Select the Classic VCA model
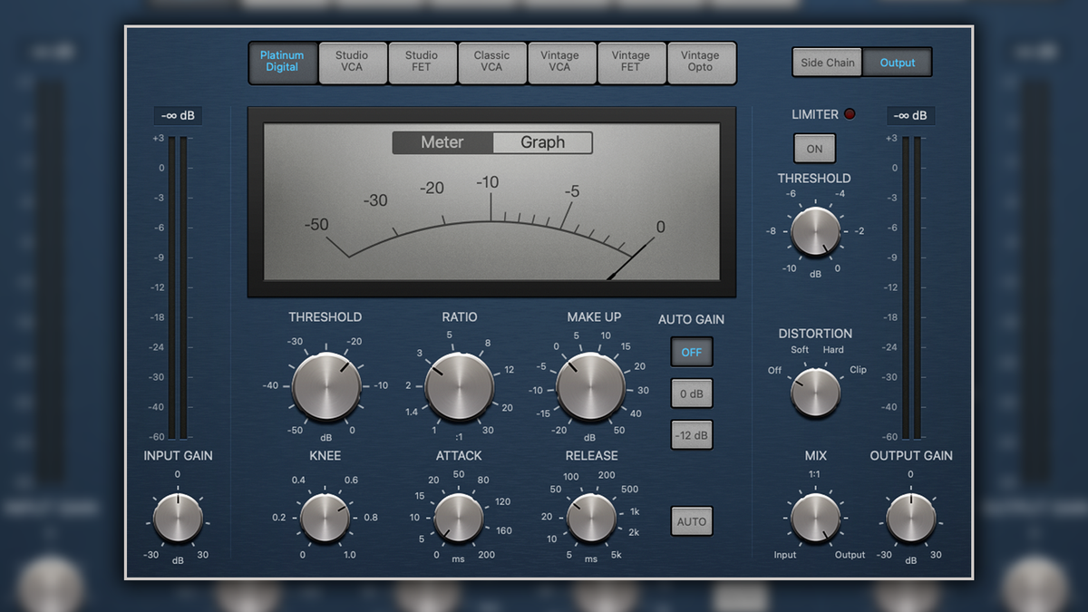The width and height of the screenshot is (1088, 612). click(x=492, y=63)
